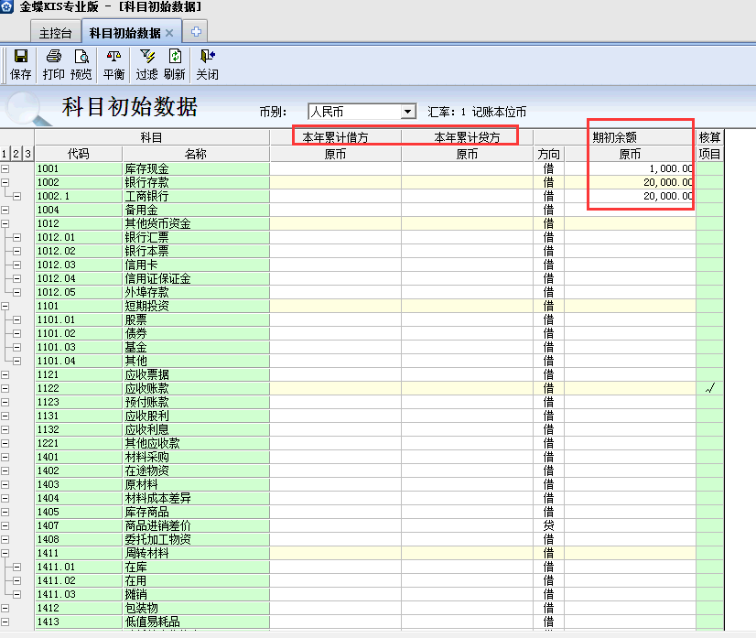This screenshot has height=638, width=756.
Task: Click the Kingdee logo in the title bar
Action: point(9,7)
